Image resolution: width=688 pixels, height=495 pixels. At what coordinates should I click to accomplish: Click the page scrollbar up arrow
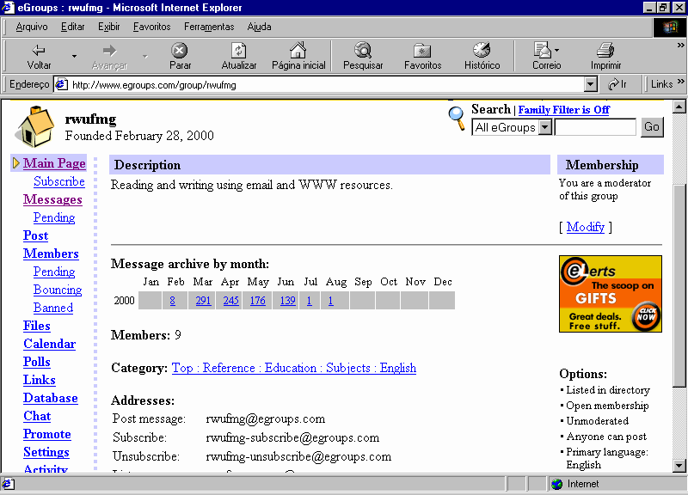(x=679, y=107)
